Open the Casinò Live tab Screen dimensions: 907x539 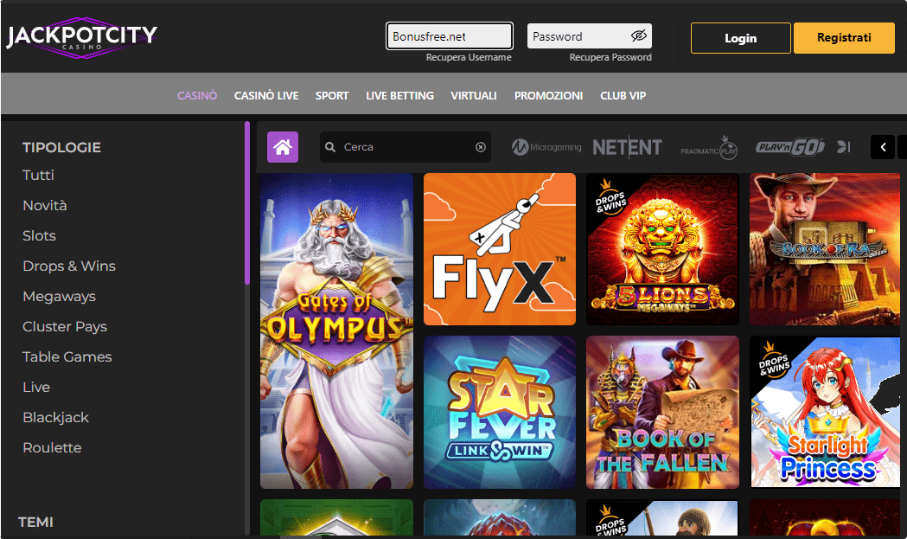pyautogui.click(x=266, y=95)
